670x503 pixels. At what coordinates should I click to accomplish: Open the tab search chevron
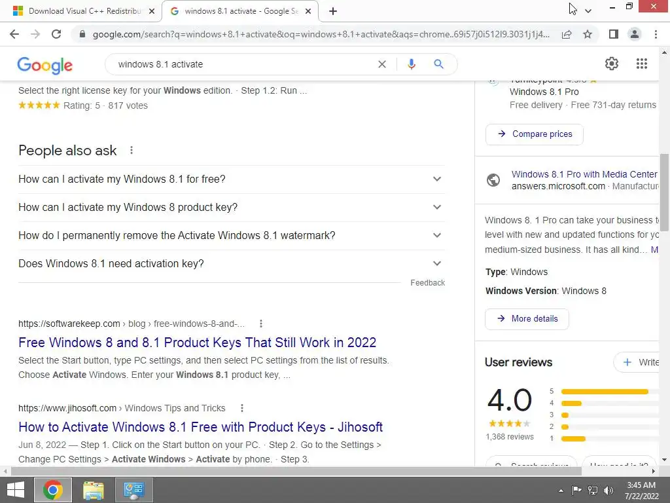(x=588, y=11)
